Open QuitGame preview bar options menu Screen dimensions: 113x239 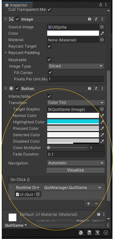coord(108,225)
